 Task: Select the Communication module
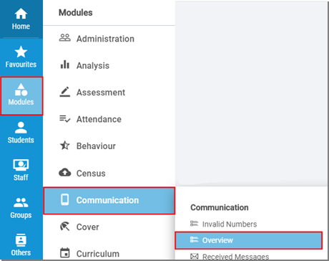109,200
